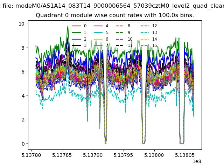Click the 1e8 exponent label on x-axis

(196, 161)
